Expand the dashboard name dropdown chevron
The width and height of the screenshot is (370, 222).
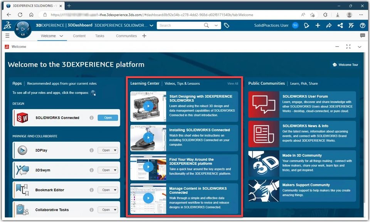(x=151, y=25)
